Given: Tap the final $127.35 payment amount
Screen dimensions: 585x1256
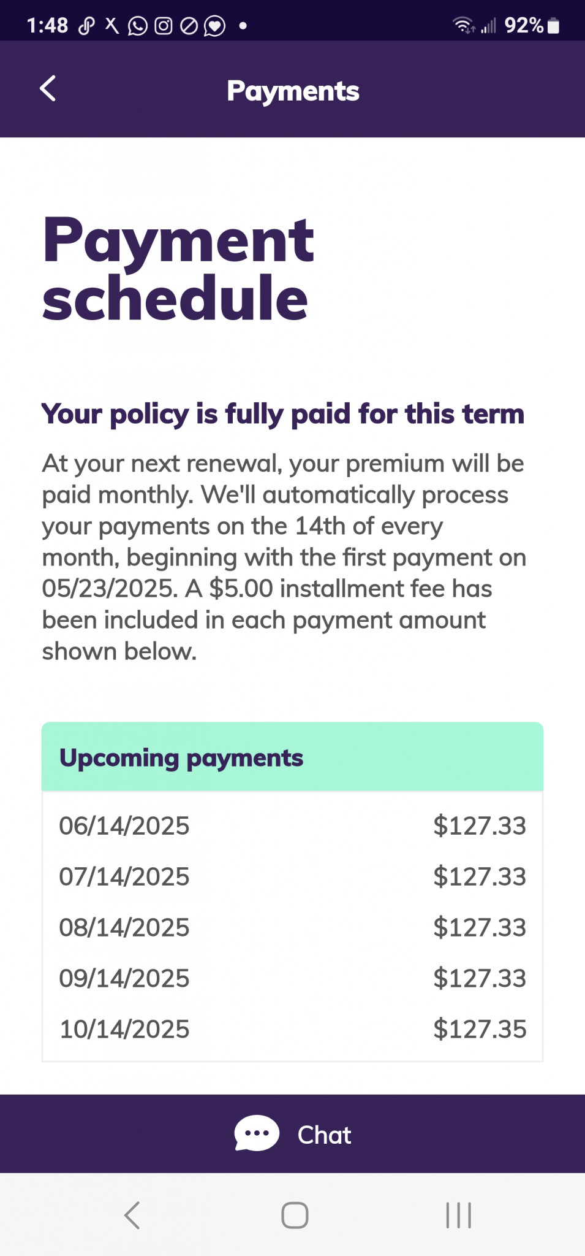Looking at the screenshot, I should [x=479, y=1029].
